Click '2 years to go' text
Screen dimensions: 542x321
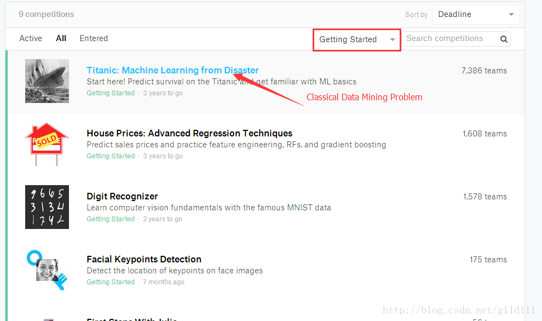[163, 219]
